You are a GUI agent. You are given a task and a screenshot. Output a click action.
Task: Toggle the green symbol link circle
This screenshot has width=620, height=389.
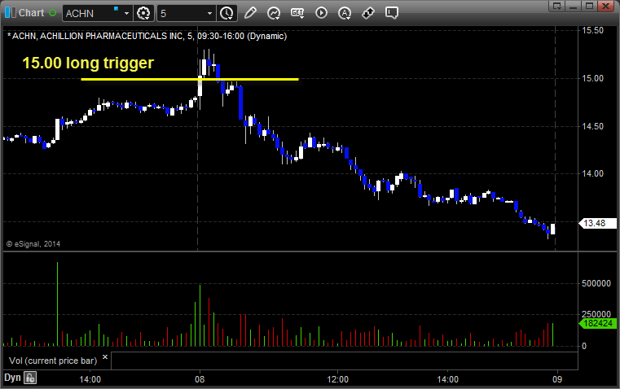pyautogui.click(x=52, y=13)
